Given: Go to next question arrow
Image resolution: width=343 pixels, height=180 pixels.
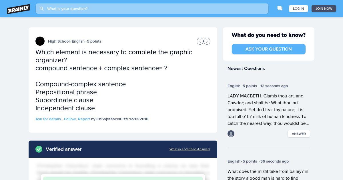Looking at the screenshot, I should (x=207, y=41).
